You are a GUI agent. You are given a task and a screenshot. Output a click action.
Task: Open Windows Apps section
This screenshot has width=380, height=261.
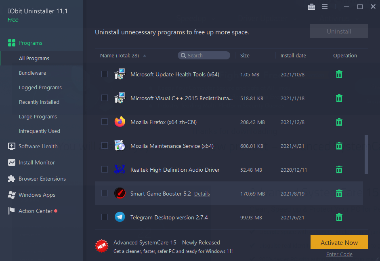pyautogui.click(x=37, y=195)
